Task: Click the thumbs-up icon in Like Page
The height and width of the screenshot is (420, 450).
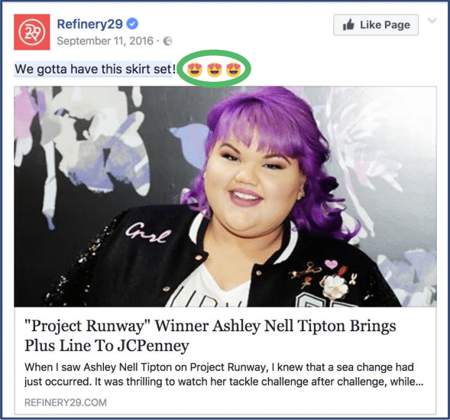Action: click(348, 24)
